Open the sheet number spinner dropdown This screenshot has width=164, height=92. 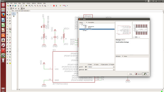(23, 6)
